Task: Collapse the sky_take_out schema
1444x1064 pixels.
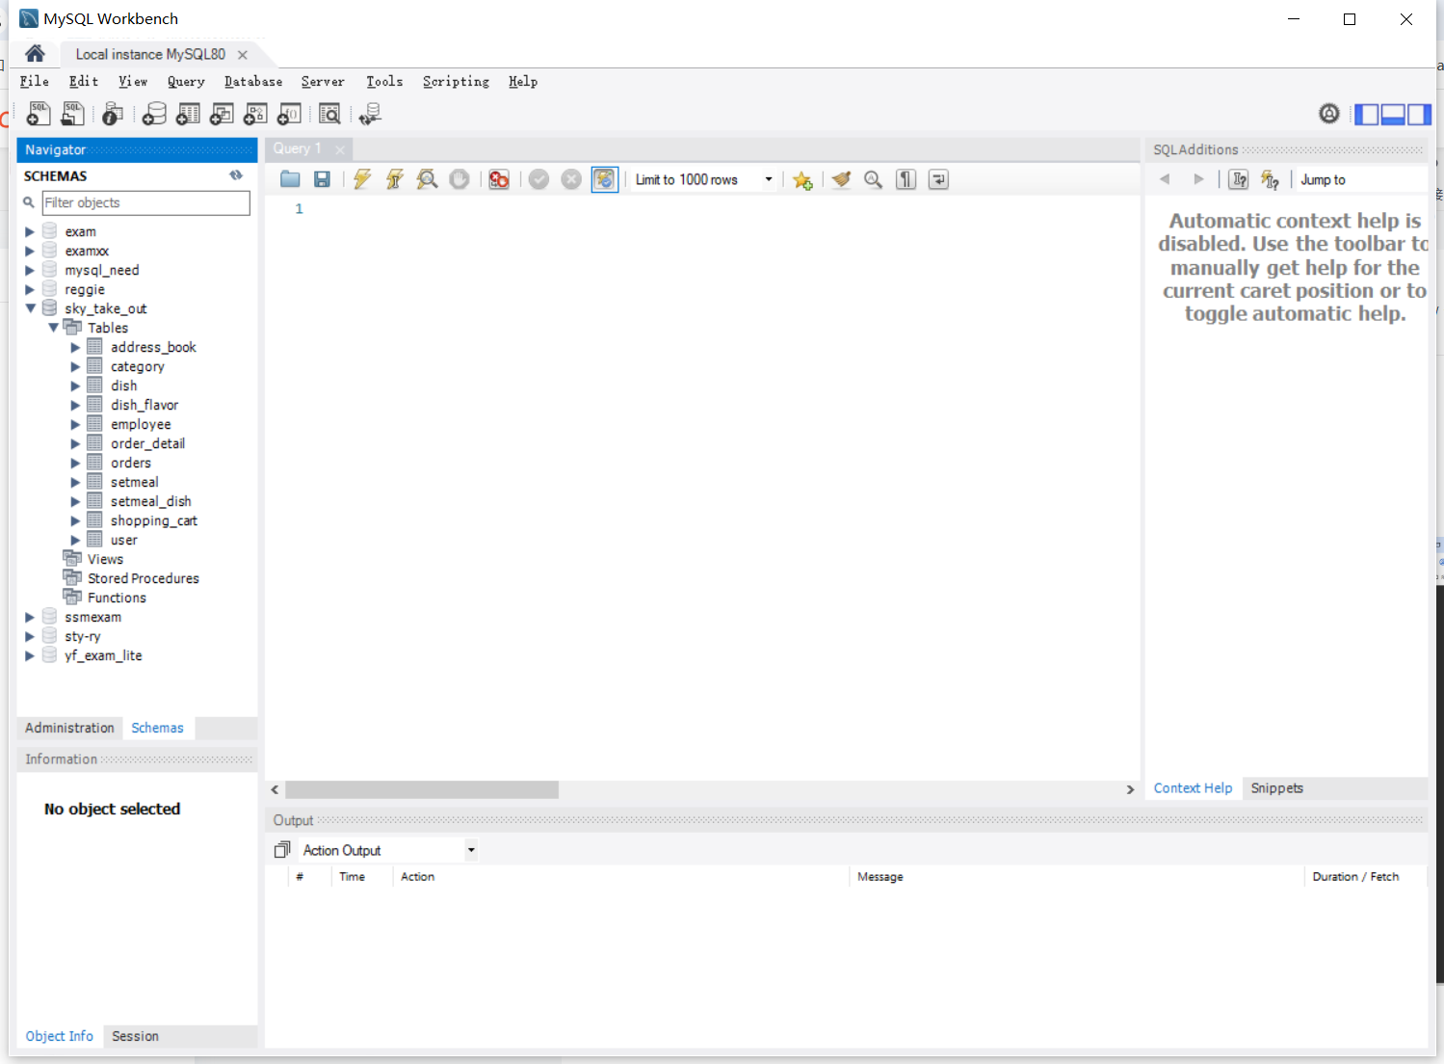Action: click(30, 308)
